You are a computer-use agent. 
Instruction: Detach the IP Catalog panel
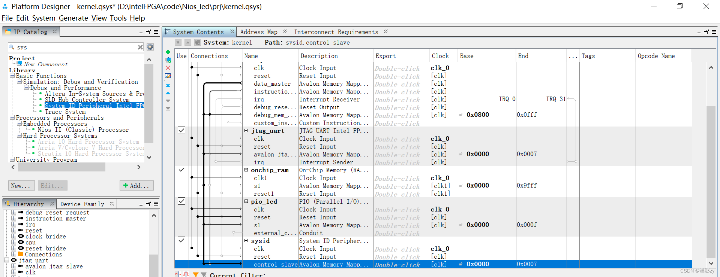tap(148, 32)
